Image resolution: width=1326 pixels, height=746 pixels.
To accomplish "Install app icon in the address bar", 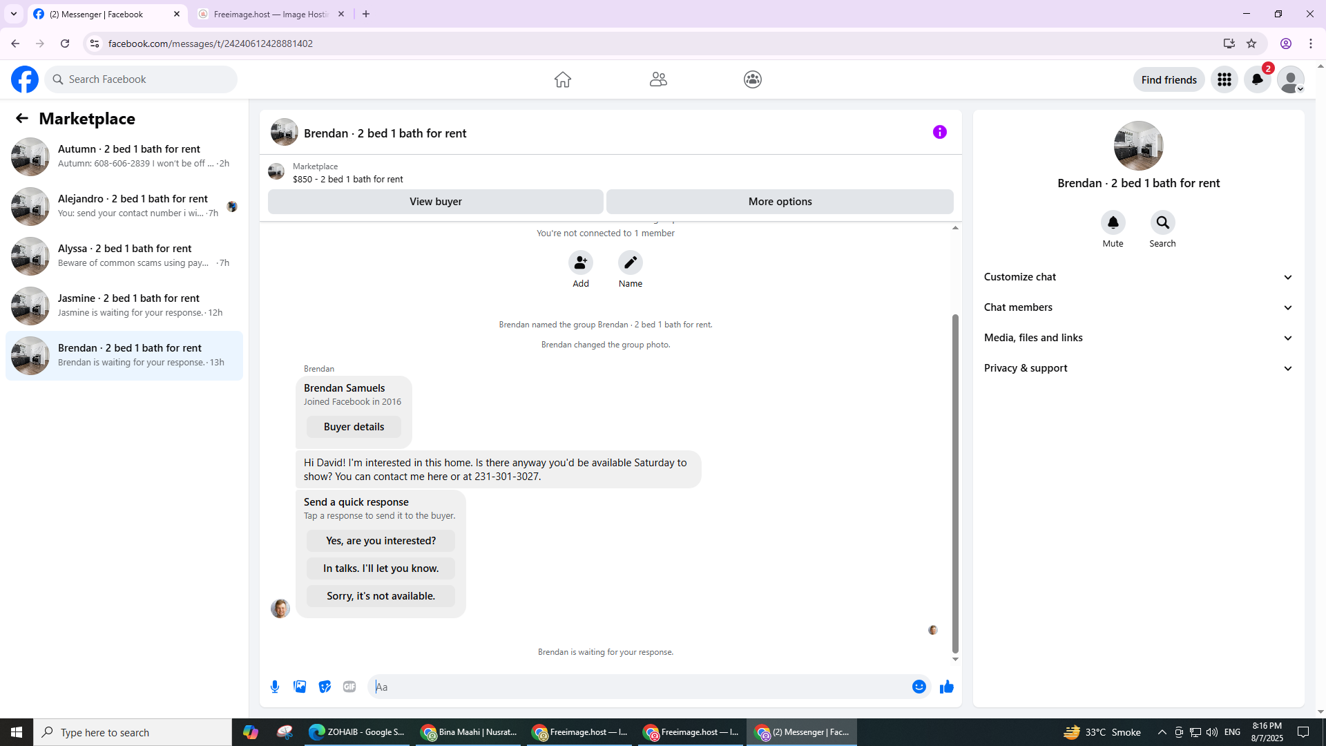I will [1229, 44].
